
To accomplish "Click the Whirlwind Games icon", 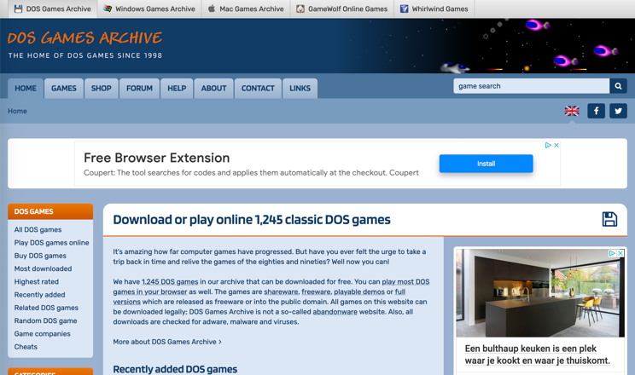I will pyautogui.click(x=405, y=9).
